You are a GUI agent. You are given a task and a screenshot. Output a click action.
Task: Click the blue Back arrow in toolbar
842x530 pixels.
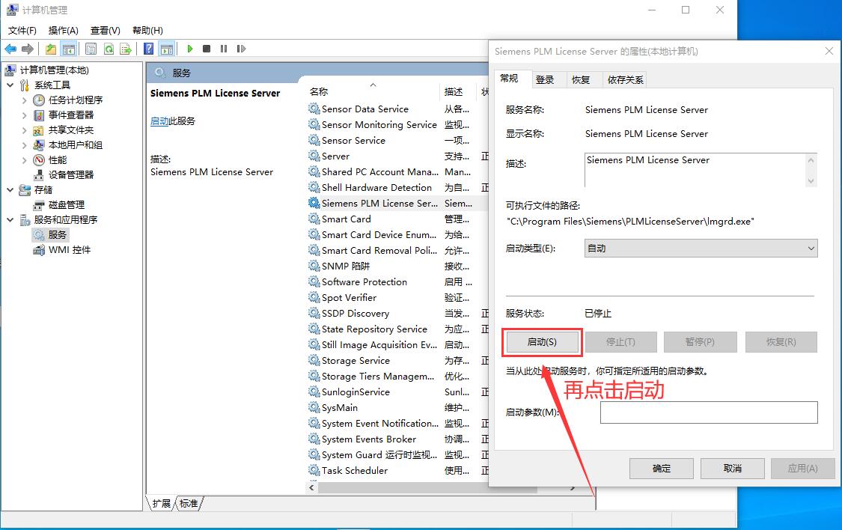click(10, 49)
